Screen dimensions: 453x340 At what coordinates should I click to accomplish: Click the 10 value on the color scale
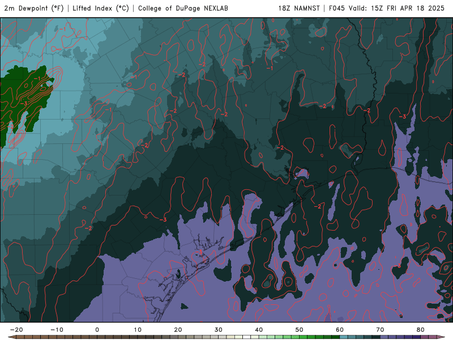tap(138, 330)
